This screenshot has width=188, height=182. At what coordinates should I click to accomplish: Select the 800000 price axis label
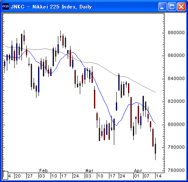click(176, 124)
